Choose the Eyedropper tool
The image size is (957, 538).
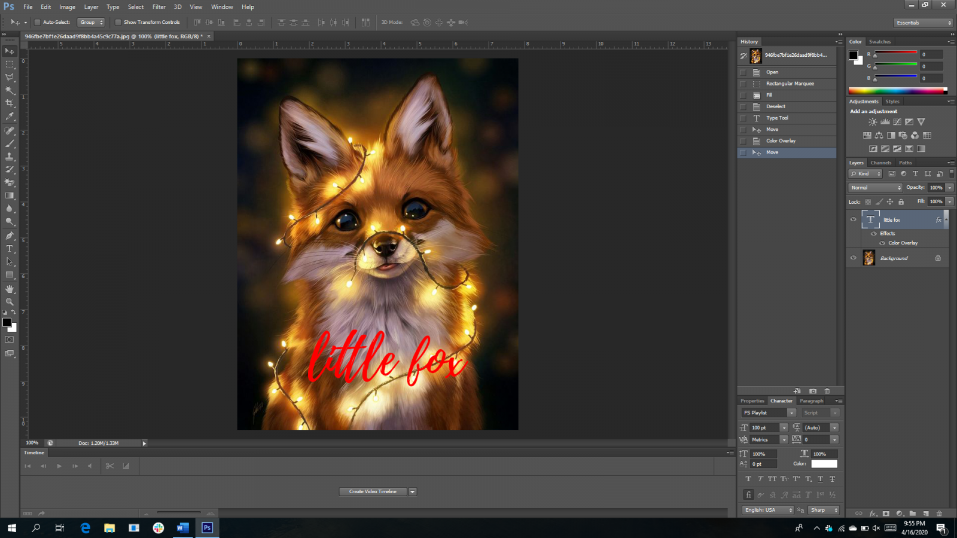10,117
